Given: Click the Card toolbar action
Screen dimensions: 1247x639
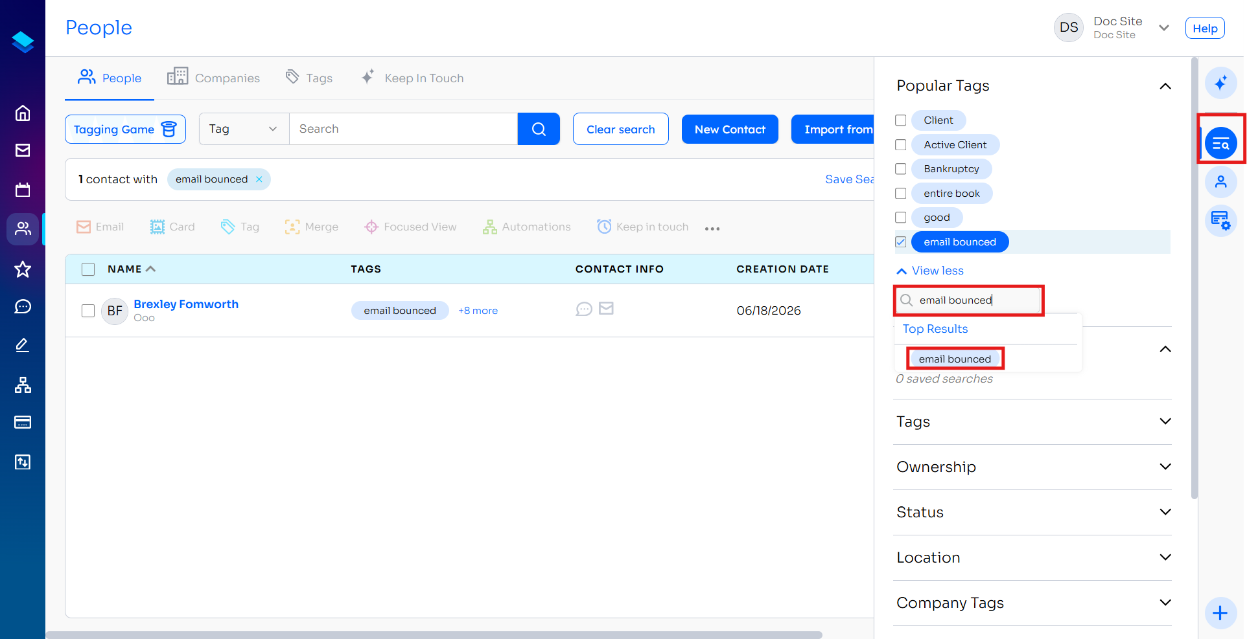Looking at the screenshot, I should pyautogui.click(x=172, y=227).
